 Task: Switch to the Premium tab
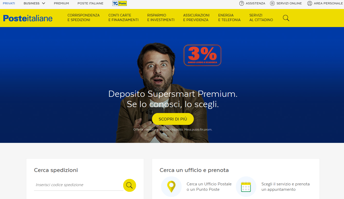click(61, 3)
